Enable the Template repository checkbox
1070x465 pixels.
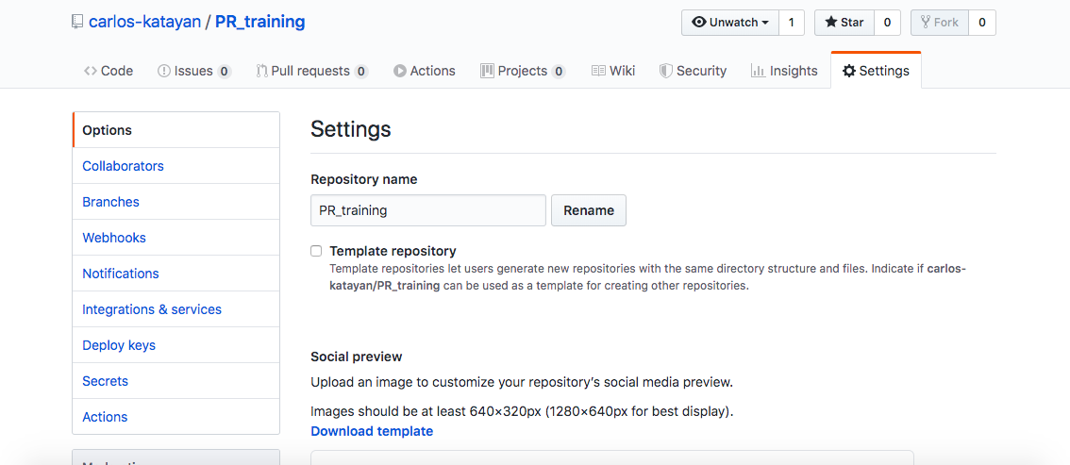316,251
